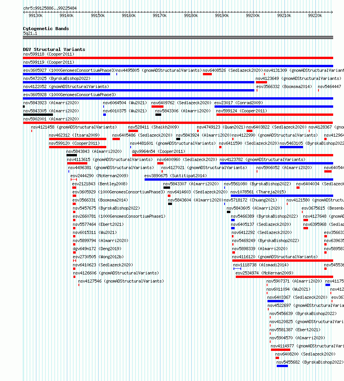Image resolution: width=344 pixels, height=381 pixels.
Task: Open nsv5455682 (ByrskaBishop2022) label
Action: pyautogui.click(x=310, y=362)
